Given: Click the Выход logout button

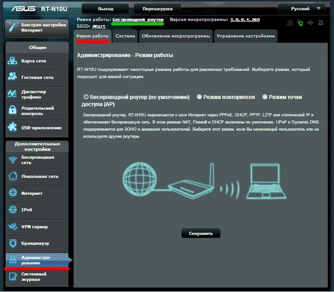Looking at the screenshot, I should 105,9.
